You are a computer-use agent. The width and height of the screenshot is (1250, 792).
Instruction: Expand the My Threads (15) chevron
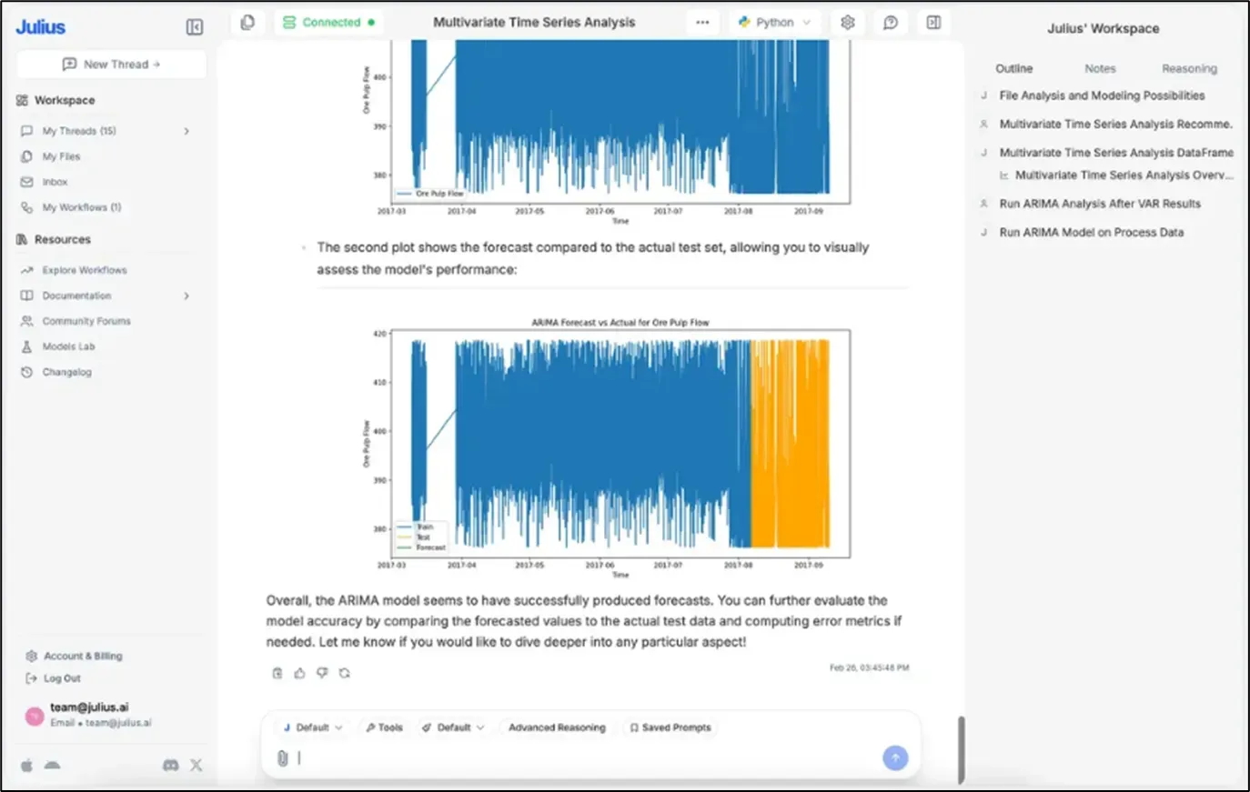(186, 131)
